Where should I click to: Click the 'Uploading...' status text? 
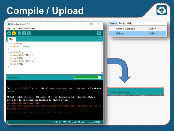pos(13,78)
